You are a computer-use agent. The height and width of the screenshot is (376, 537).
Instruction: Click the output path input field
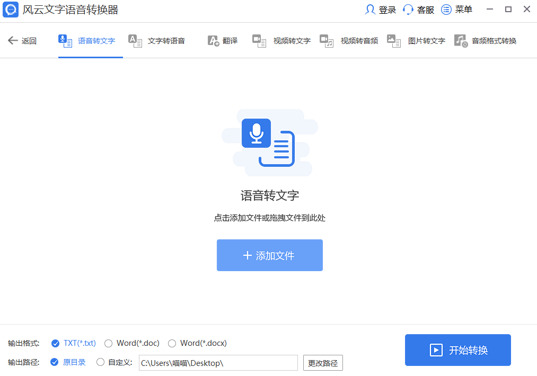tap(218, 363)
